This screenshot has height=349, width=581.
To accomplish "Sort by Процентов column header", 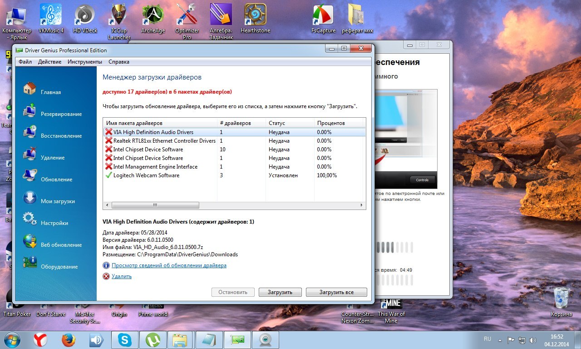I will (x=339, y=123).
